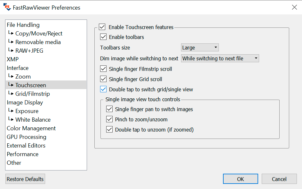This screenshot has height=189, width=302.
Task: Toggle Enable Touchscreen features checkbox
Action: tap(102, 27)
